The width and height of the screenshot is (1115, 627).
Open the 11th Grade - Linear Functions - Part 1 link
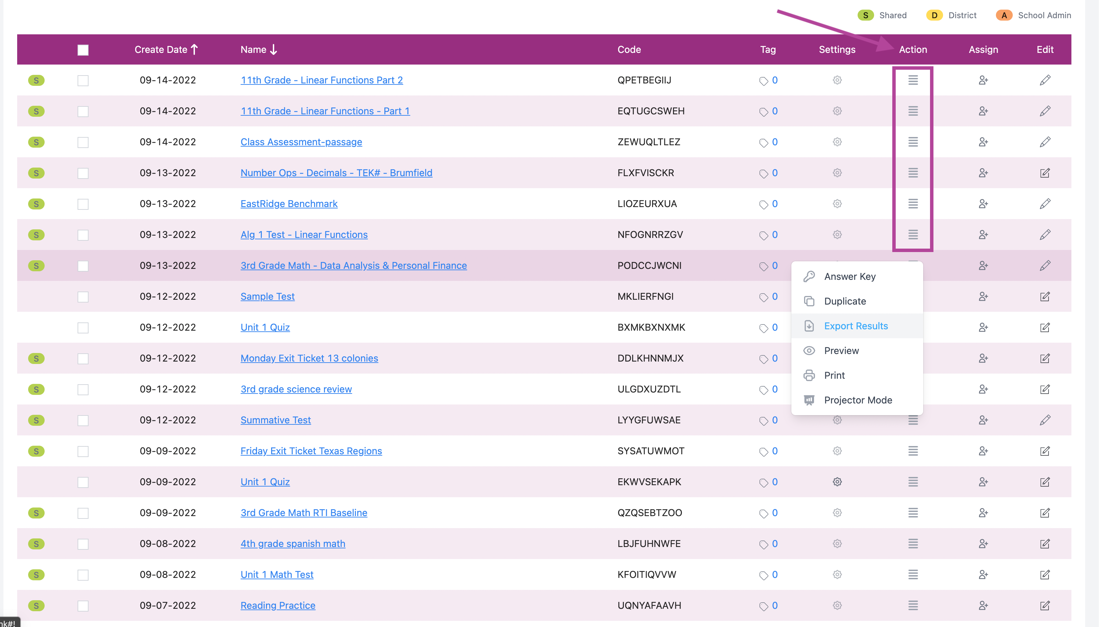point(325,111)
